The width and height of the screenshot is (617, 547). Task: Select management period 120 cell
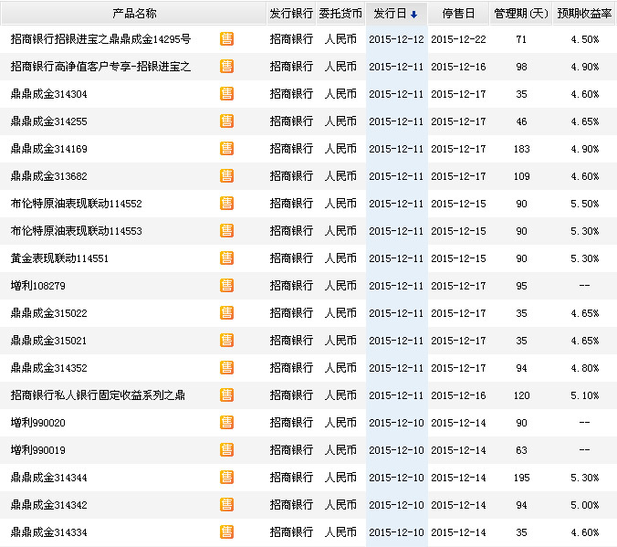[x=521, y=395]
